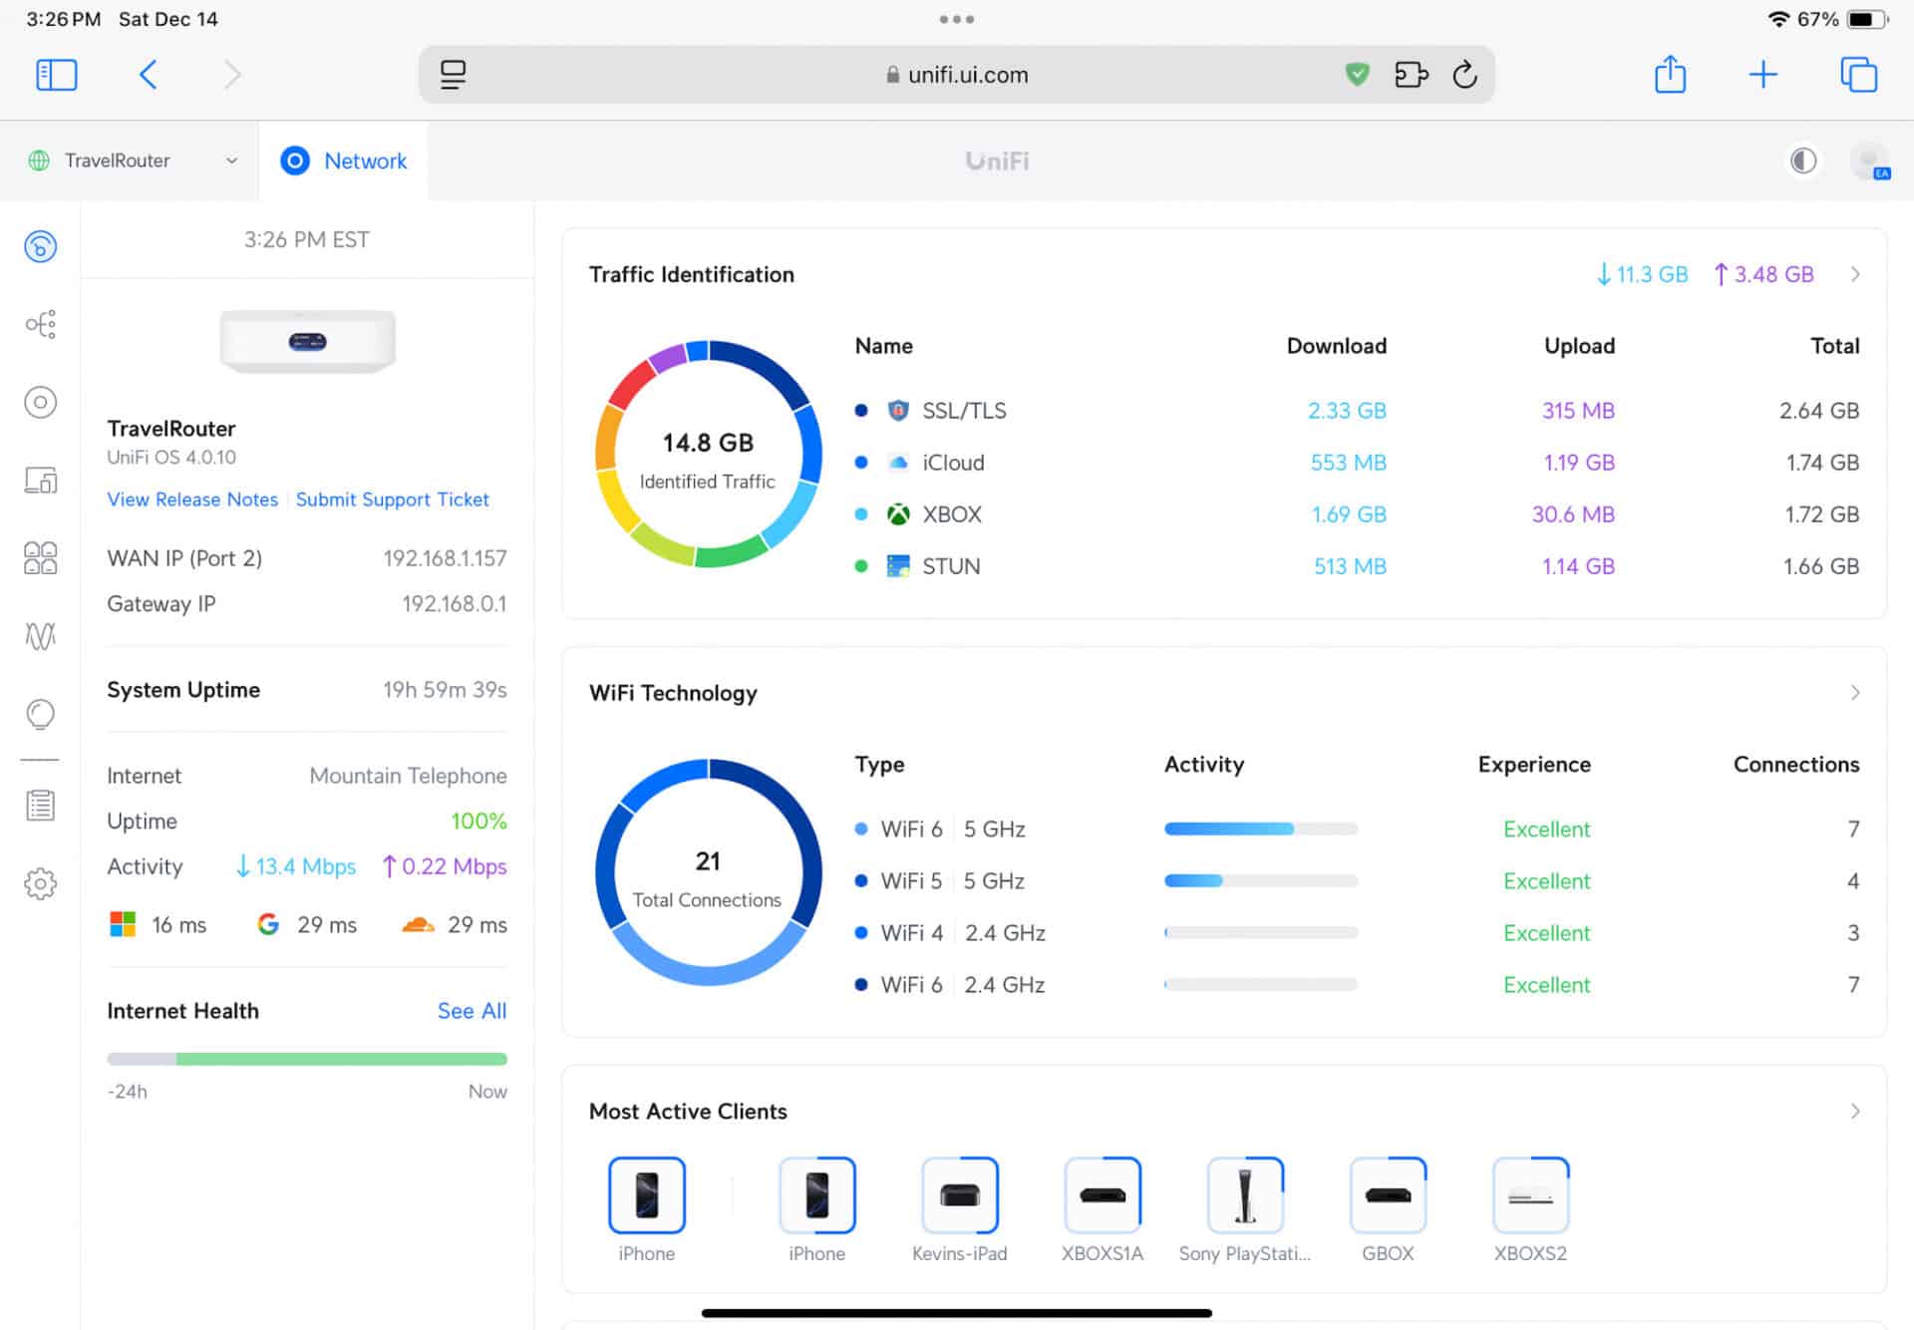
Task: Select the STUN traffic row
Action: pyautogui.click(x=1357, y=565)
